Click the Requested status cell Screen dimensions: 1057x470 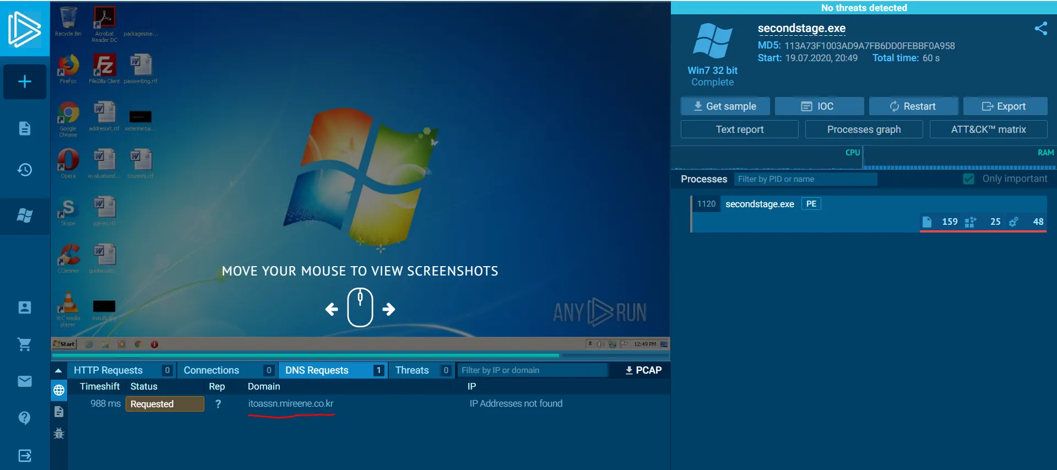tap(165, 404)
